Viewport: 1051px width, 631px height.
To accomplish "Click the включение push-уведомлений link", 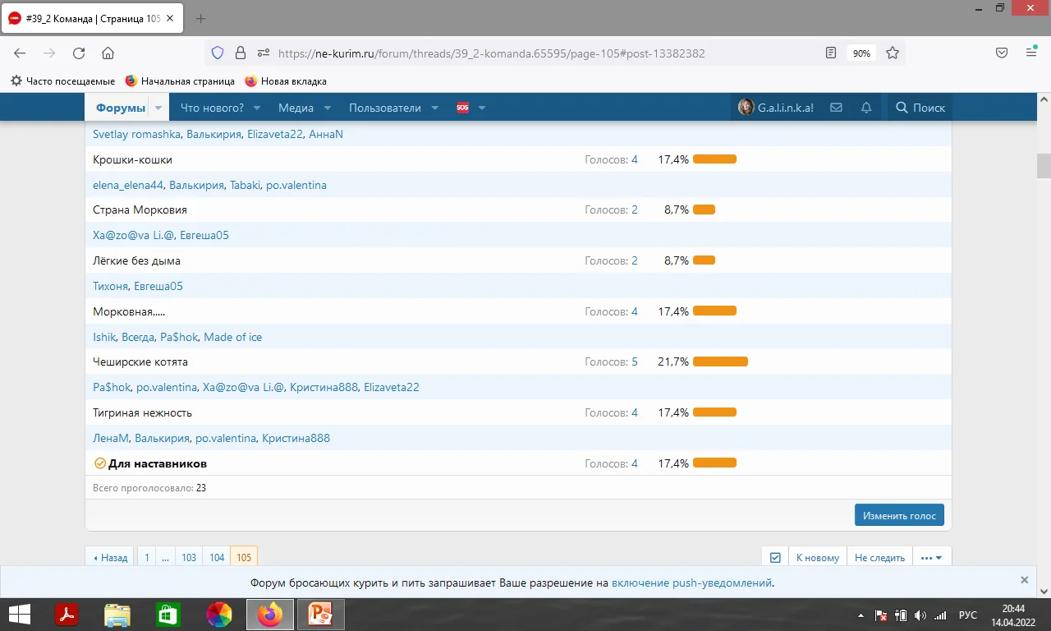I will coord(691,583).
